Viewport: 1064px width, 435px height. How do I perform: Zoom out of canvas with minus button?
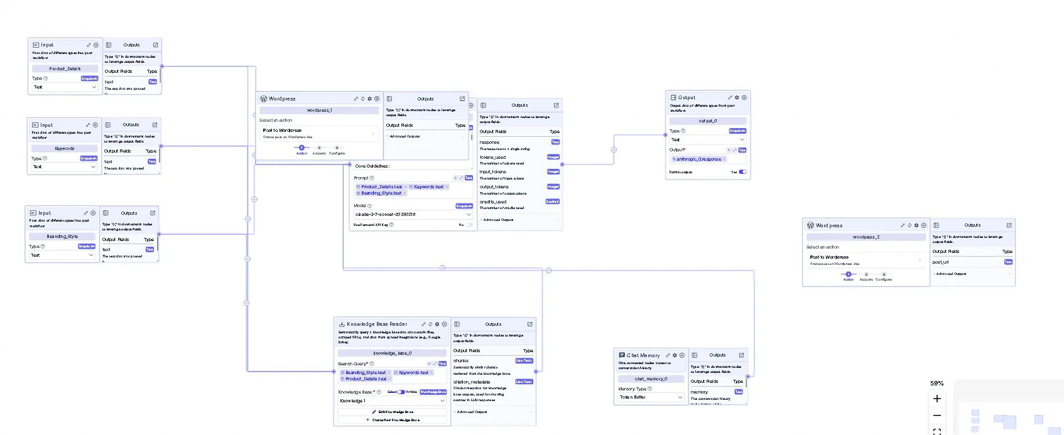click(936, 416)
